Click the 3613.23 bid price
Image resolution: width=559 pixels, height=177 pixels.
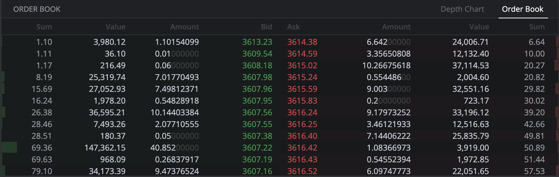(257, 42)
